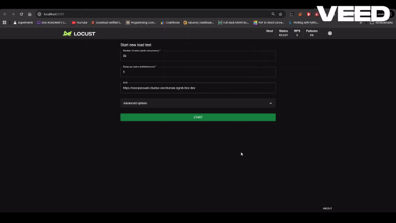Screen dimensions: 396x223
Task: Click the red shield extension icon
Action: coord(309,14)
